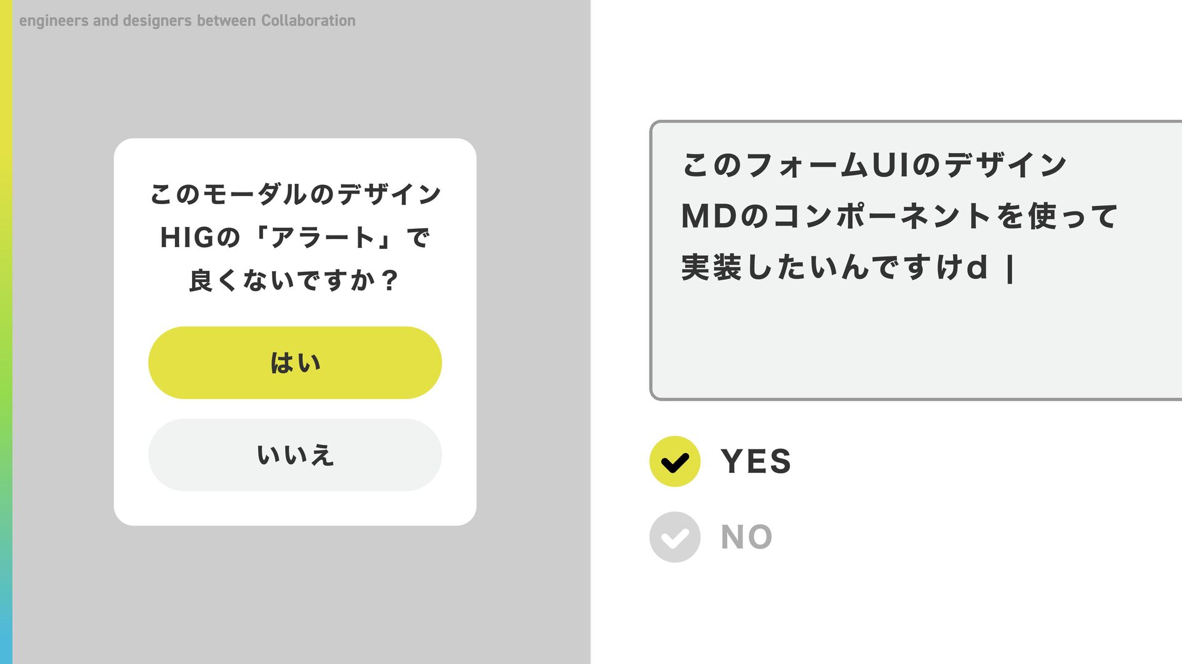
Task: Click the modal line 良くないですか？
Action: [x=295, y=280]
